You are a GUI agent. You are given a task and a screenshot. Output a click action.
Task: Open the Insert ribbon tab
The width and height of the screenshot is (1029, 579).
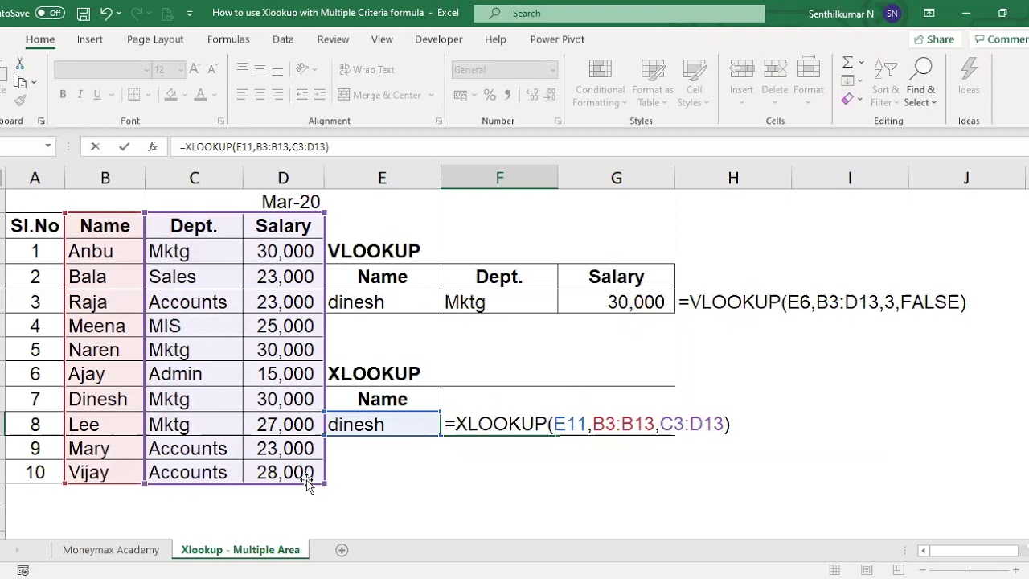pos(90,39)
